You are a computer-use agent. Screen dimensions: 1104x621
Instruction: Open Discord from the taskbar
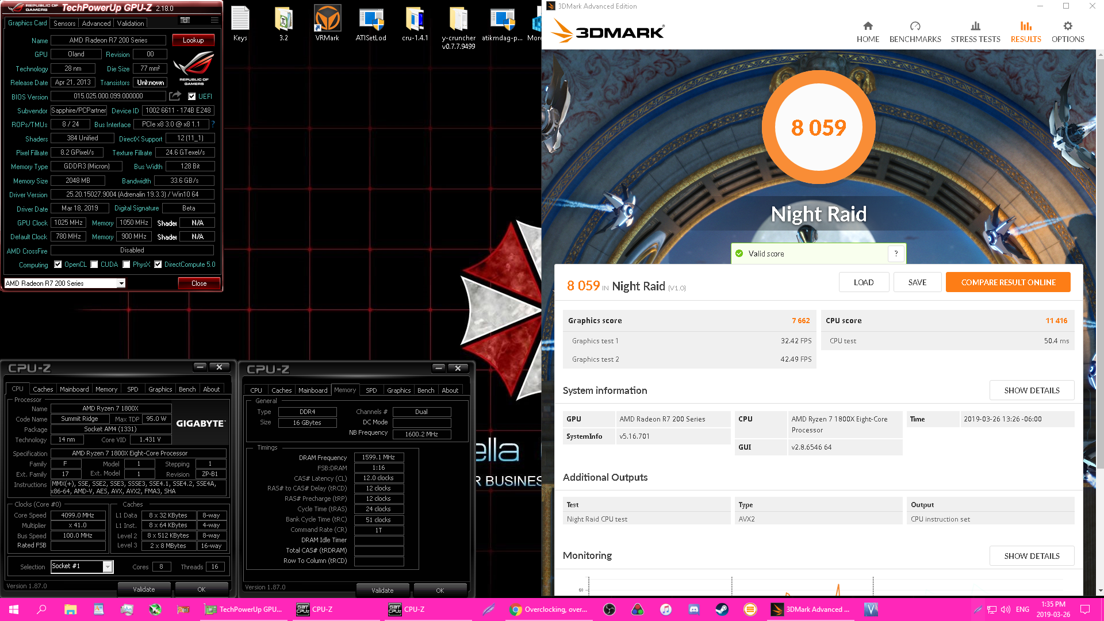(x=693, y=609)
